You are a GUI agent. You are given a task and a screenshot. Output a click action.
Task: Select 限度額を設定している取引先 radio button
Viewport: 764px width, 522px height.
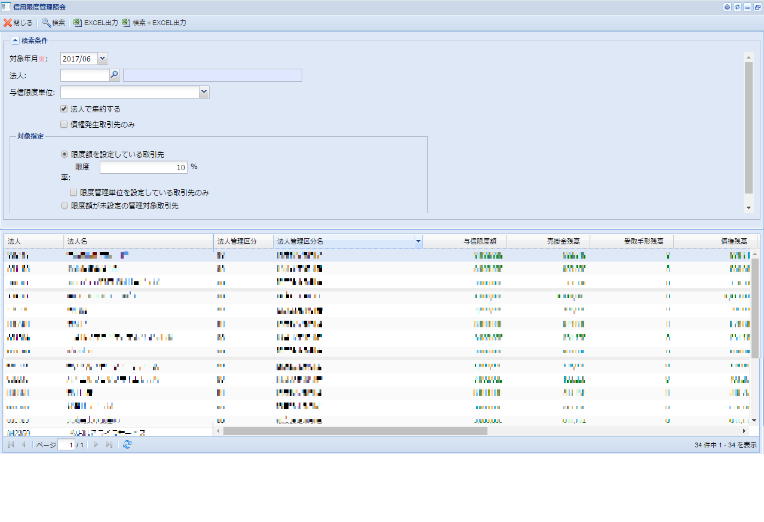coord(65,154)
